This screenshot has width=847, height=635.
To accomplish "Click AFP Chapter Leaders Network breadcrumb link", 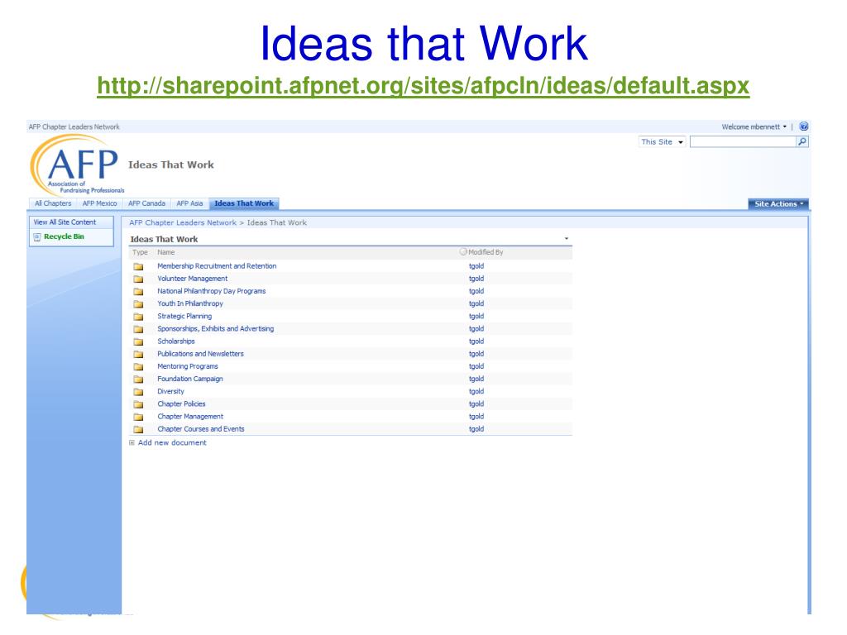I will (183, 223).
